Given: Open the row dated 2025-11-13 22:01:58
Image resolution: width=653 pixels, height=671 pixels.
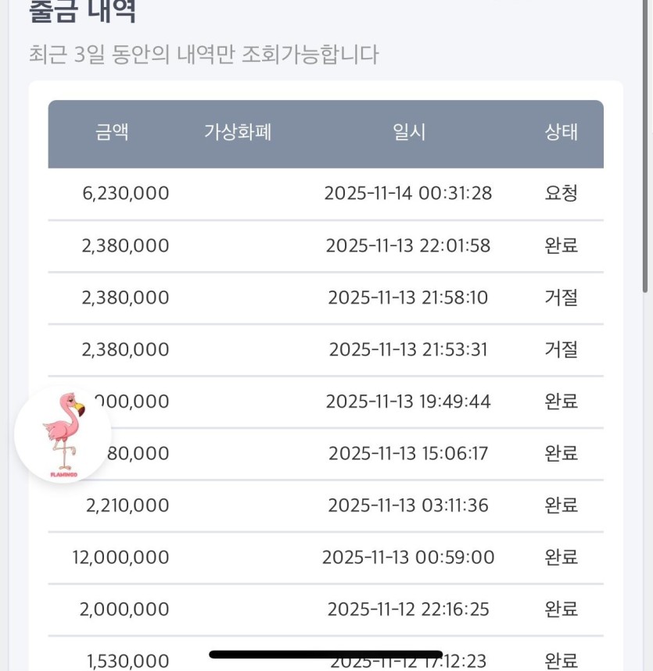Looking at the screenshot, I should (408, 245).
